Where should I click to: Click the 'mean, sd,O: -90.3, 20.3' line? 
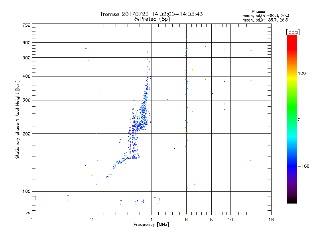pos(266,16)
